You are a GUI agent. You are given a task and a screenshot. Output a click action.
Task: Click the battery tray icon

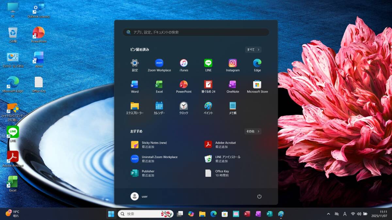click(x=365, y=214)
